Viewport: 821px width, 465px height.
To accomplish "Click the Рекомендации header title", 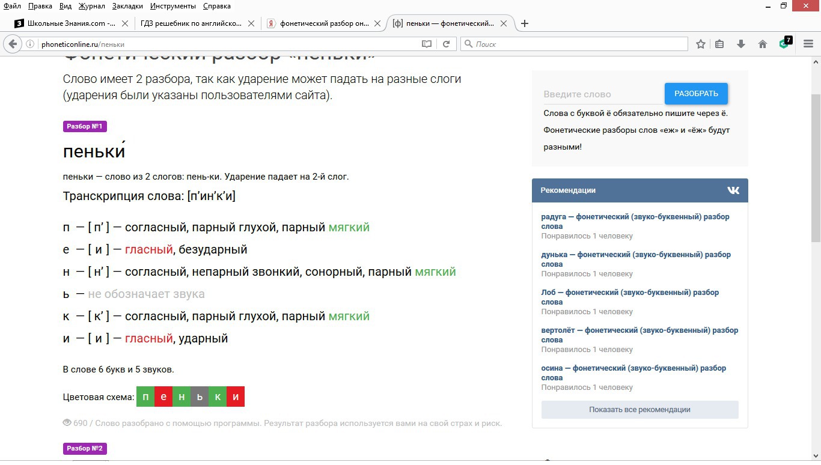I will pyautogui.click(x=568, y=190).
